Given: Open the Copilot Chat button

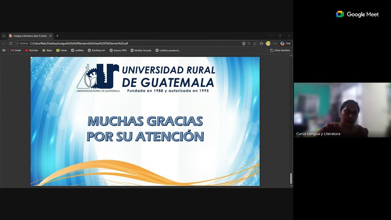Looking at the screenshot, I should [285, 43].
